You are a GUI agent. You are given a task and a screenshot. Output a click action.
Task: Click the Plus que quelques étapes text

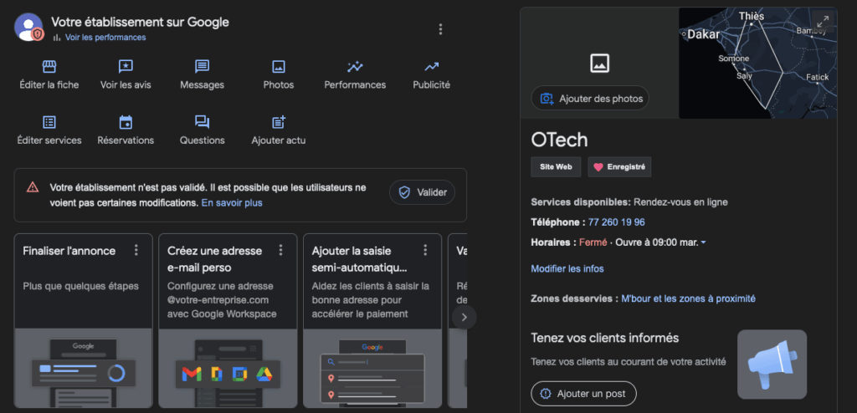pos(81,286)
